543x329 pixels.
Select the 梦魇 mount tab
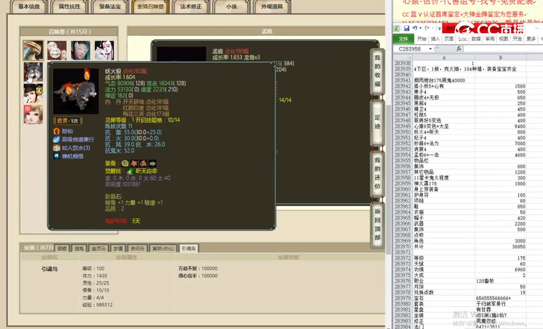coord(118,248)
